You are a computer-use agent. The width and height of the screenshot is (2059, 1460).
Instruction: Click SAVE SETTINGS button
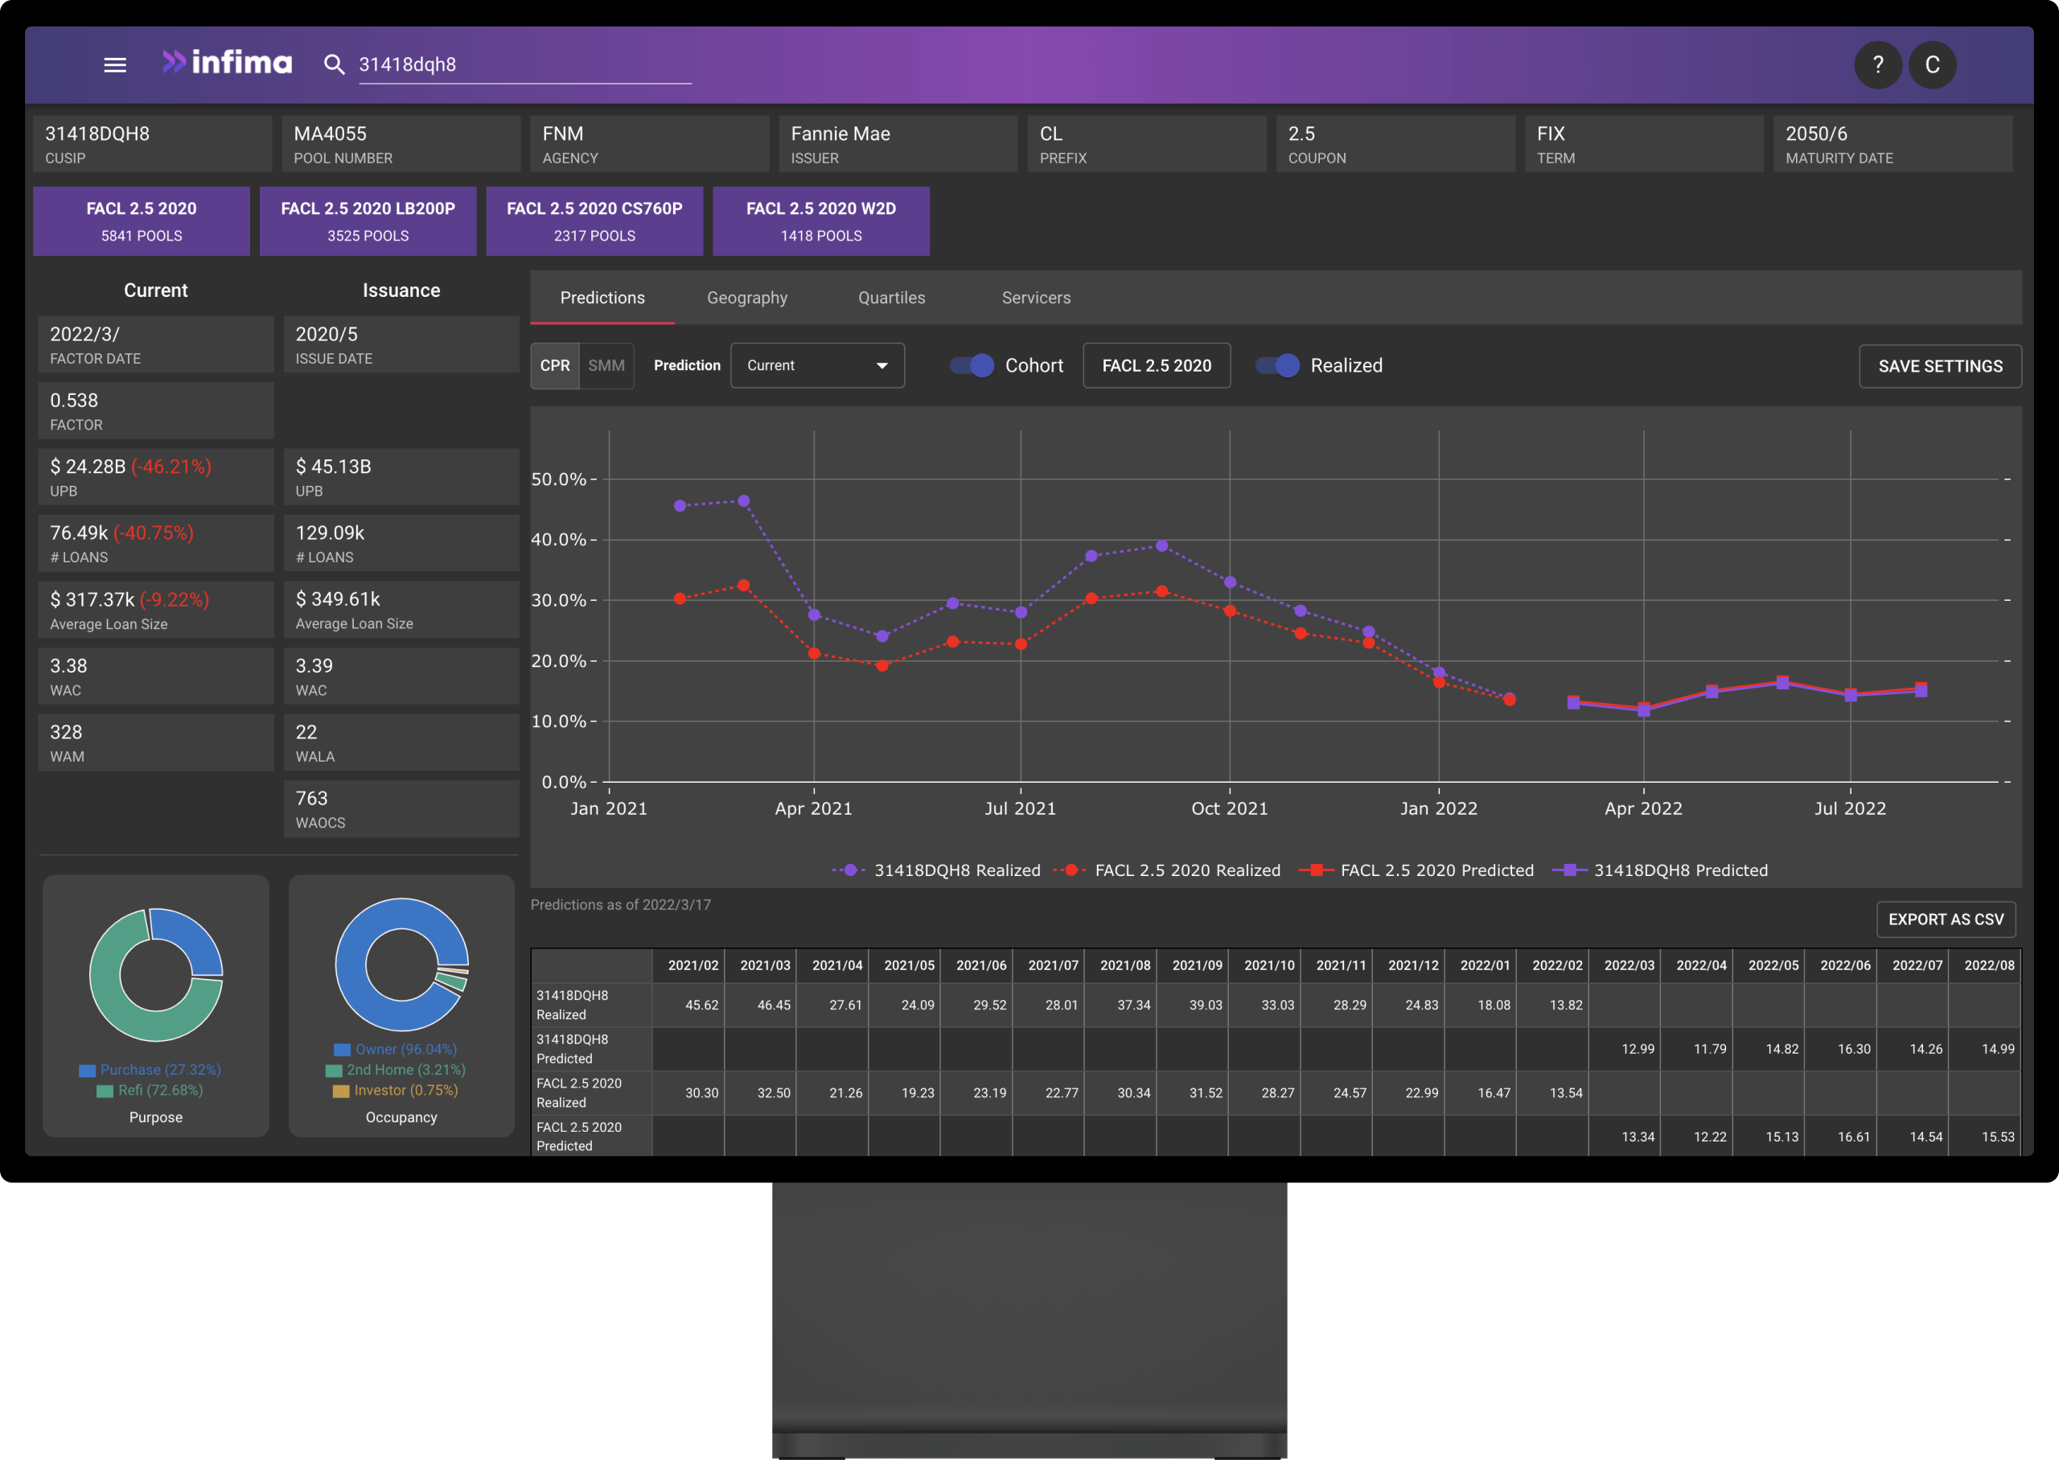tap(1939, 367)
